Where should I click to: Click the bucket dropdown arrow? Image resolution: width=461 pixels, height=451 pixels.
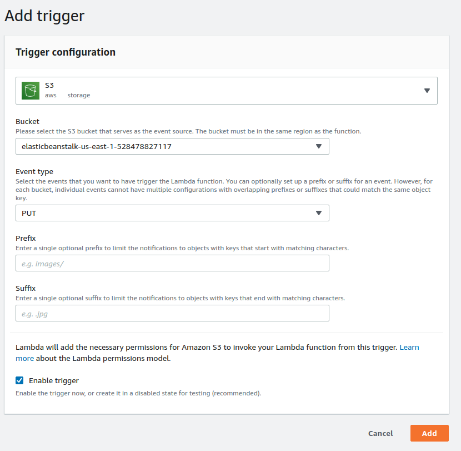[318, 146]
